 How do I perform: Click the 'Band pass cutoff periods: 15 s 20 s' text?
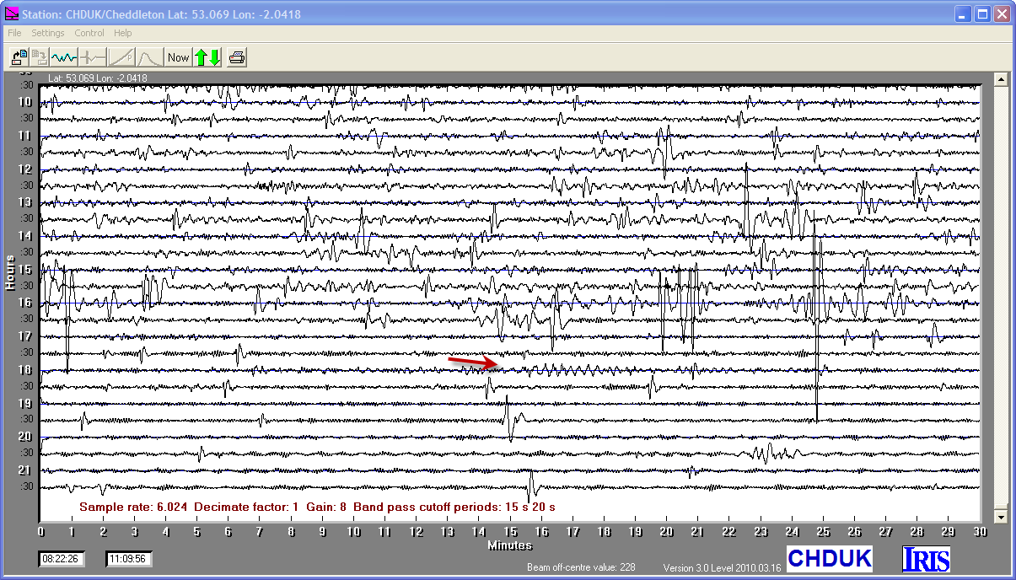coord(454,507)
